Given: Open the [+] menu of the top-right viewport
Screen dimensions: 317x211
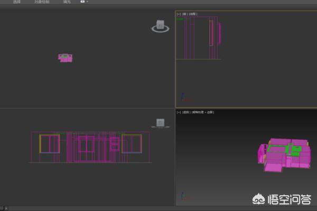Looking at the screenshot, I should [179, 14].
